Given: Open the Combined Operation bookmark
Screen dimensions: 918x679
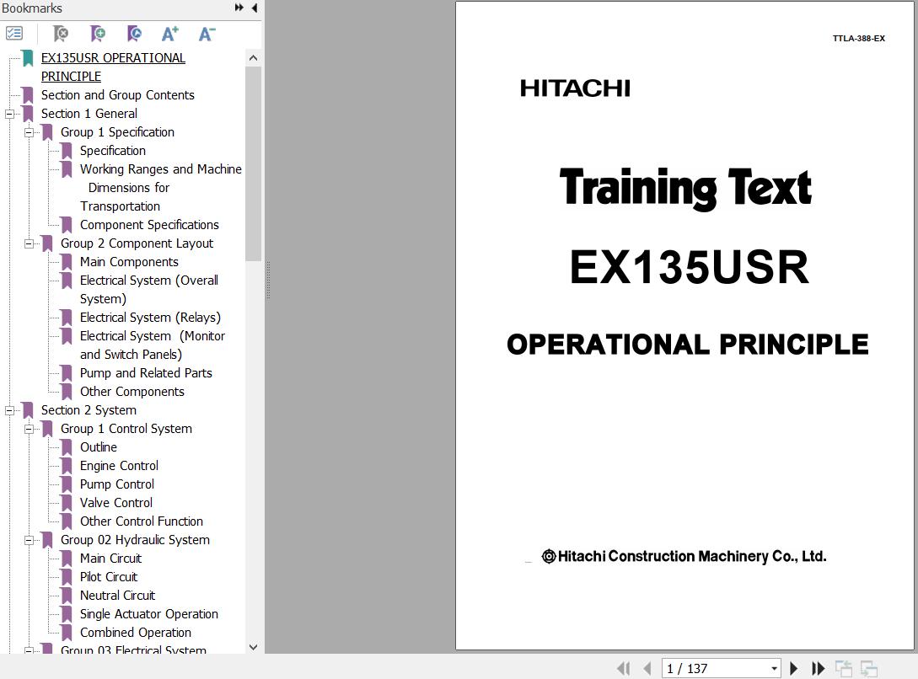Looking at the screenshot, I should (136, 633).
